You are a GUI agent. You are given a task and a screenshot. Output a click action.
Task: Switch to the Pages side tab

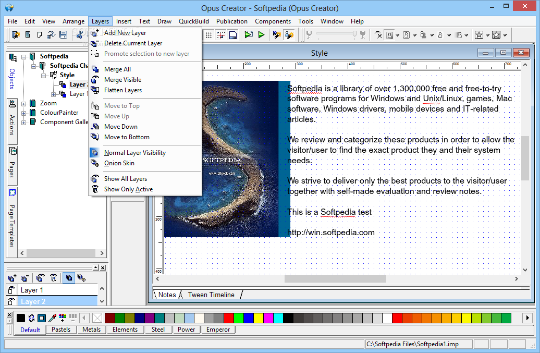pos(12,164)
